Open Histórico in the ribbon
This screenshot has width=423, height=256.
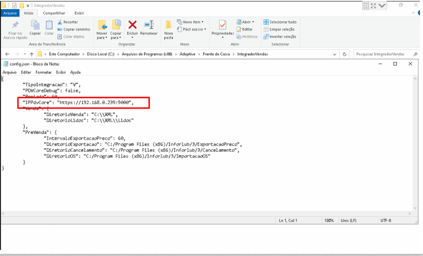point(247,36)
